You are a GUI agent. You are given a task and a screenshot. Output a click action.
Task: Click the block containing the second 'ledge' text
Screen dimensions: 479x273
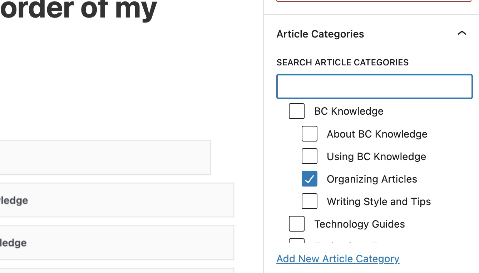[x=117, y=242]
